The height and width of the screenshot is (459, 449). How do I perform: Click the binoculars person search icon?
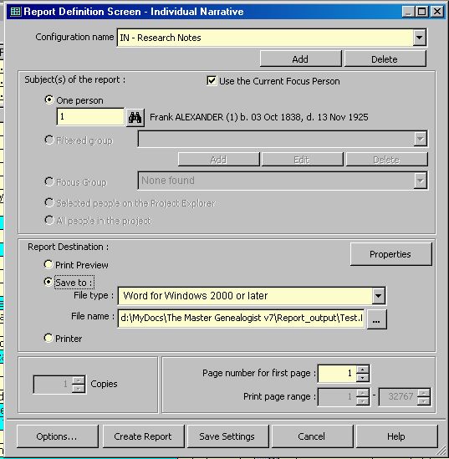pyautogui.click(x=135, y=117)
